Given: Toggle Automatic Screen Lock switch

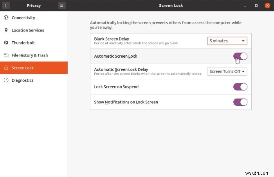Looking at the screenshot, I should 240,56.
